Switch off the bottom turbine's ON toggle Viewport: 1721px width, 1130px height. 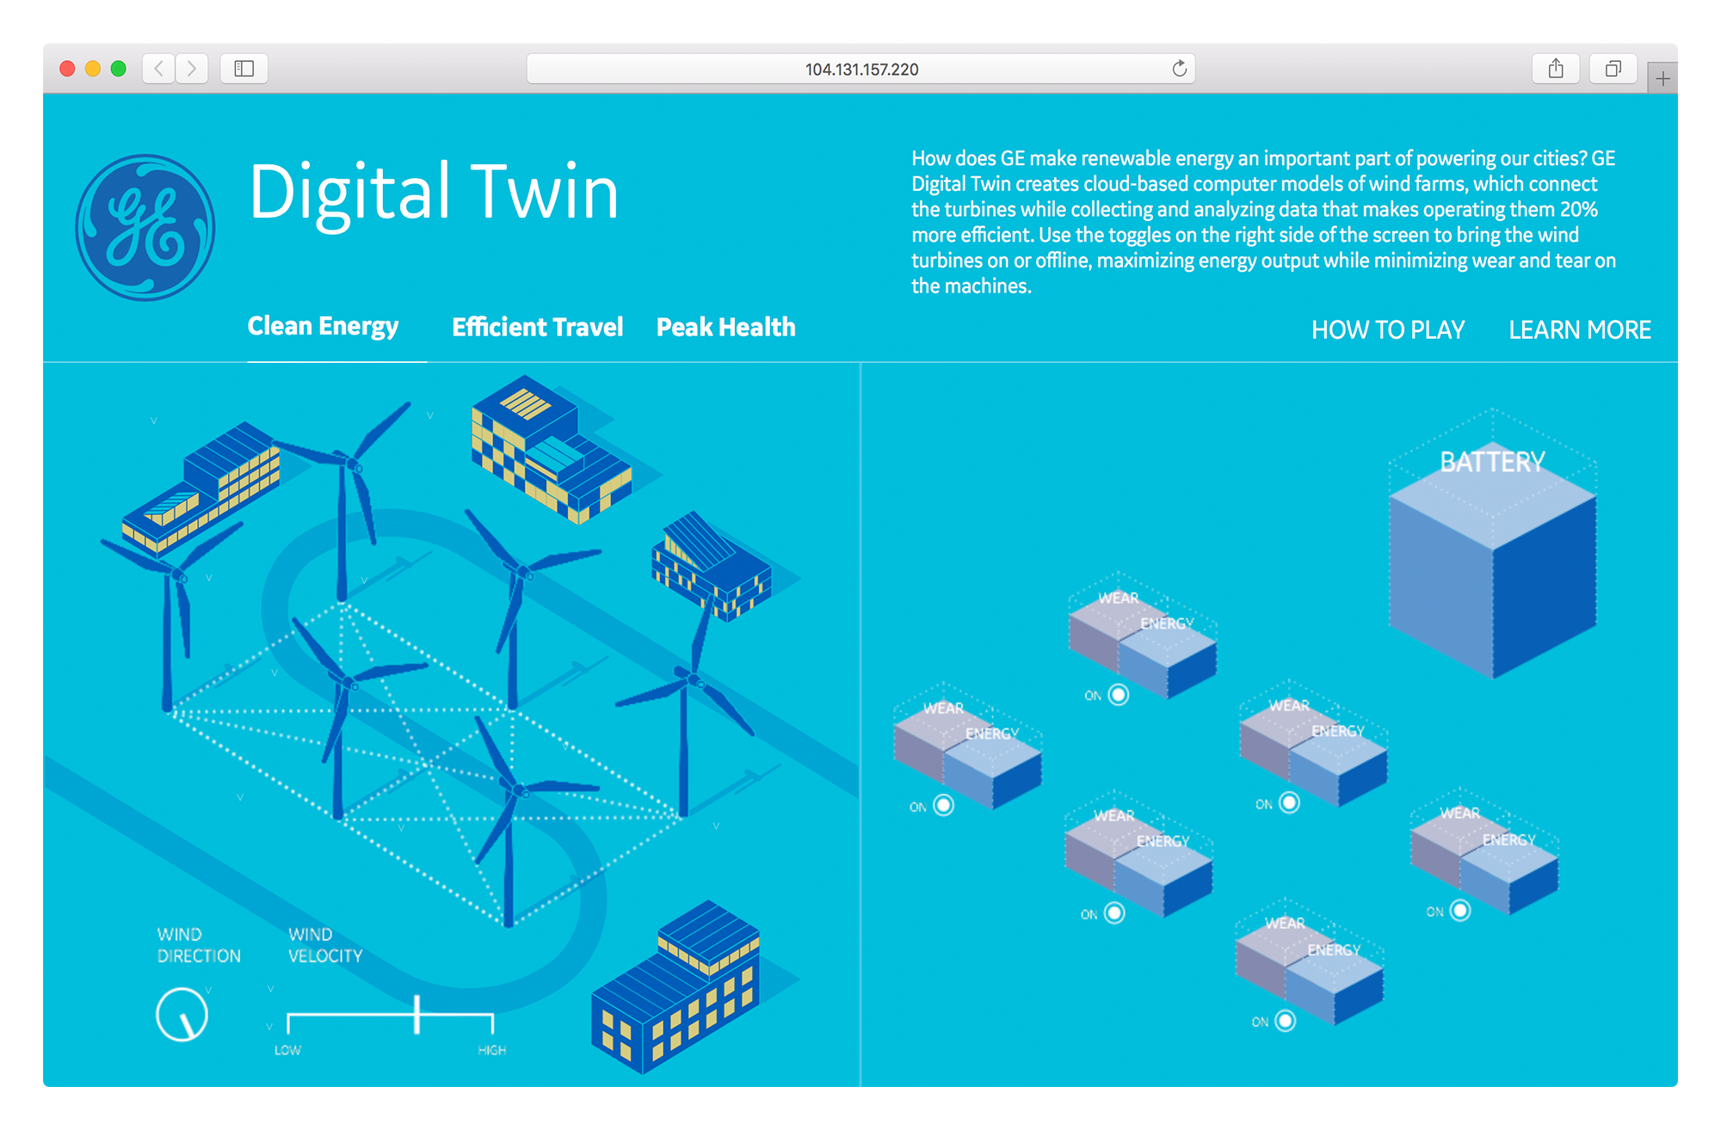pyautogui.click(x=1284, y=1021)
